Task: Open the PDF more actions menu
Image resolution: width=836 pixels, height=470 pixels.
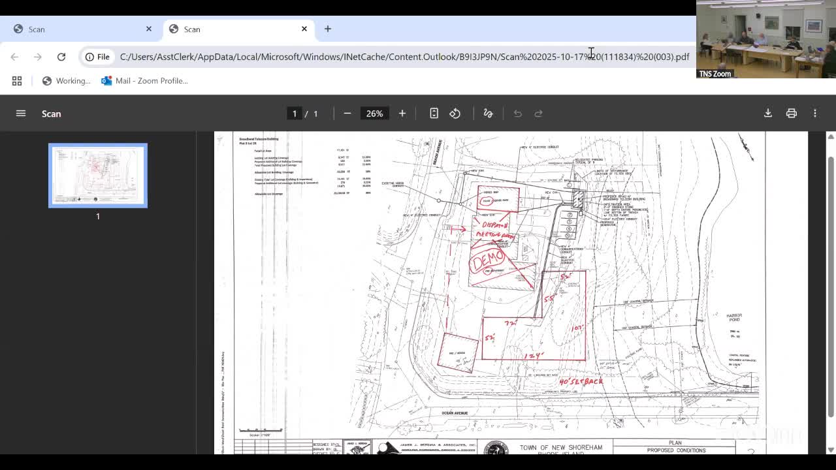Action: pyautogui.click(x=815, y=114)
